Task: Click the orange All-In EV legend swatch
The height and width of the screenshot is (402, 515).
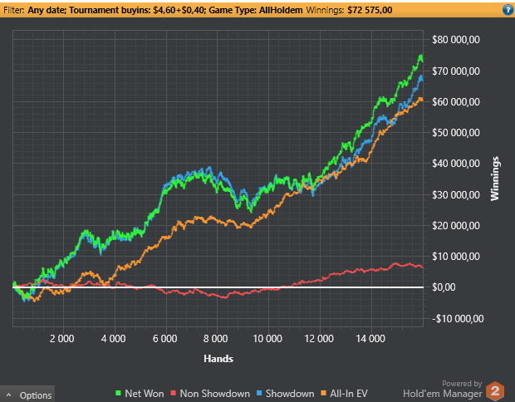Action: [x=323, y=393]
